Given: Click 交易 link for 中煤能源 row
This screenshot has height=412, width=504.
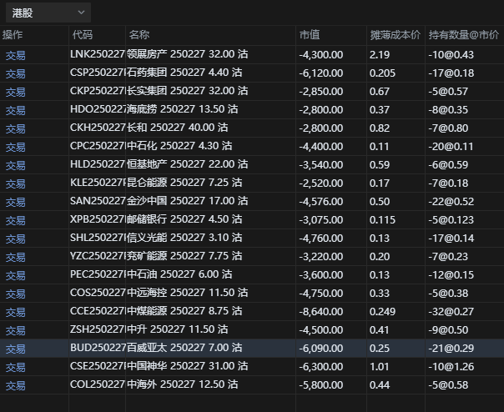Looking at the screenshot, I should point(15,312).
